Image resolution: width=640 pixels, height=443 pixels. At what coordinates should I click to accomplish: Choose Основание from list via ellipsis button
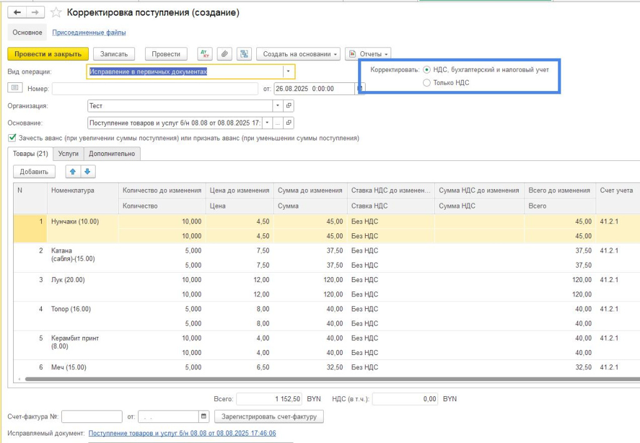tap(278, 123)
